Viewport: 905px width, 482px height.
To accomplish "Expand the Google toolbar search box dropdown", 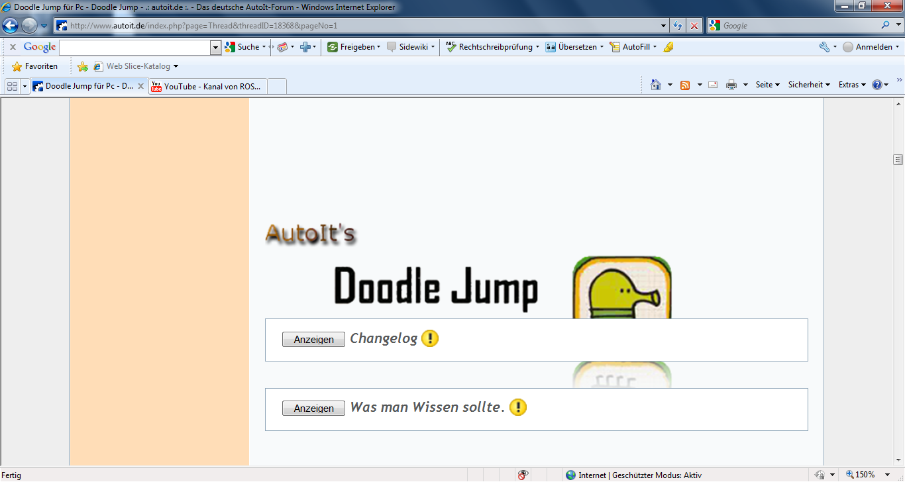I will click(215, 48).
